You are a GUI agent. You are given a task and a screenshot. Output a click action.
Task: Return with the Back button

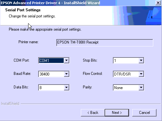coord(93,113)
